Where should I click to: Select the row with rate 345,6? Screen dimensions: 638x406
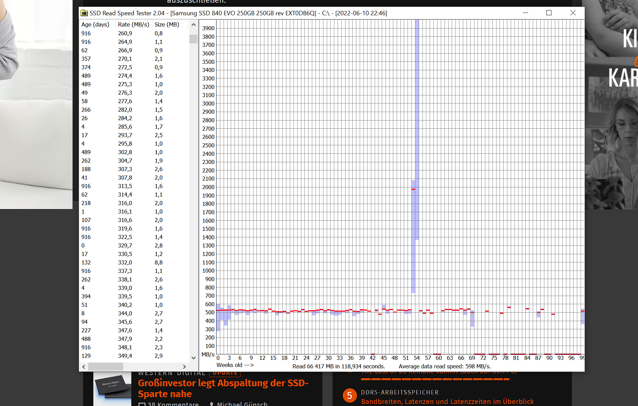(x=134, y=322)
